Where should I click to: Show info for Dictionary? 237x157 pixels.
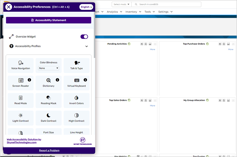click(57, 80)
